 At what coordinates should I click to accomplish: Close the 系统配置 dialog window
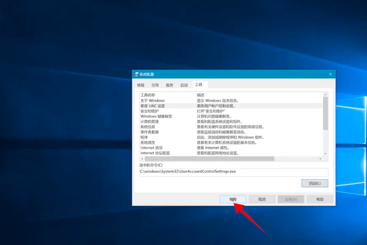[x=330, y=74]
